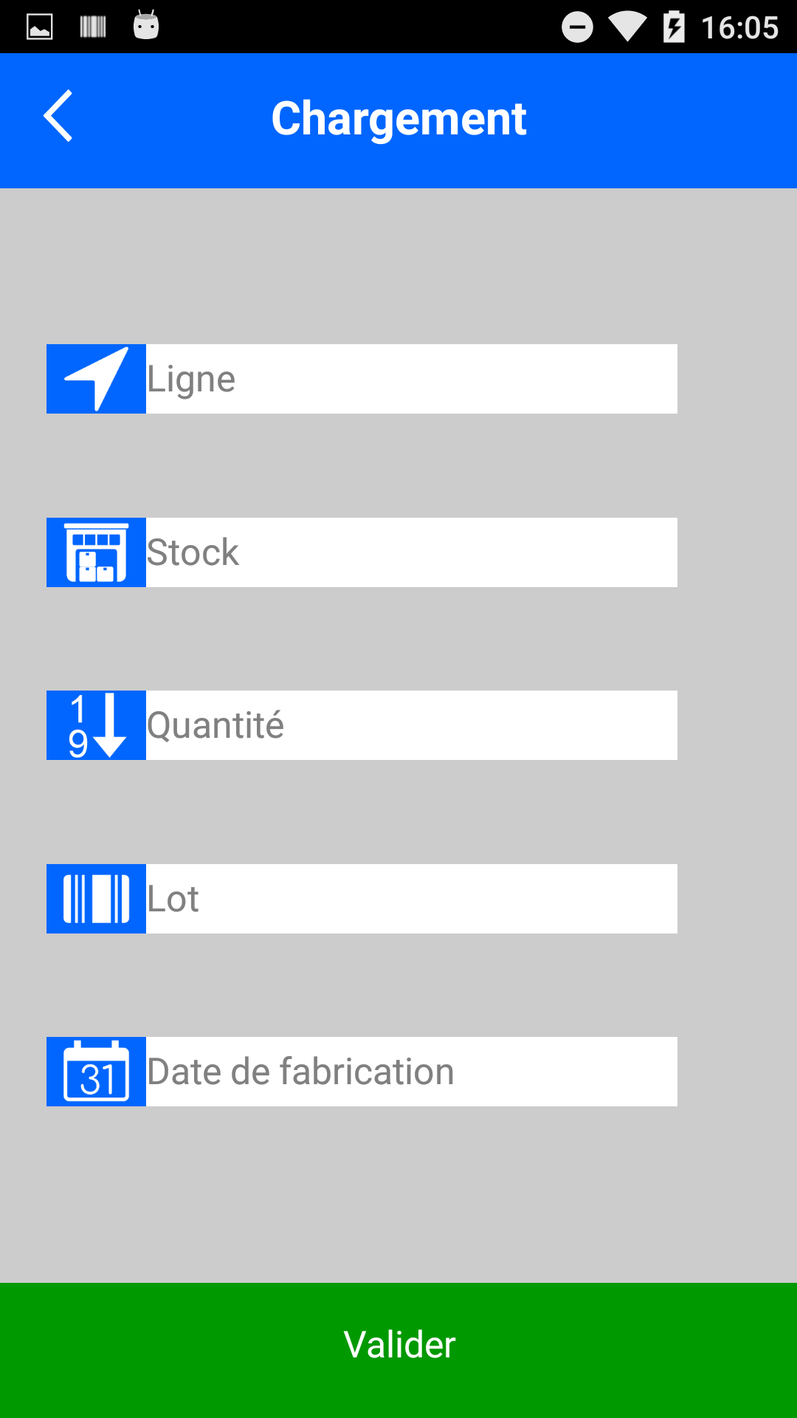
Task: Tap the calendar 31 date icon
Action: click(96, 1072)
